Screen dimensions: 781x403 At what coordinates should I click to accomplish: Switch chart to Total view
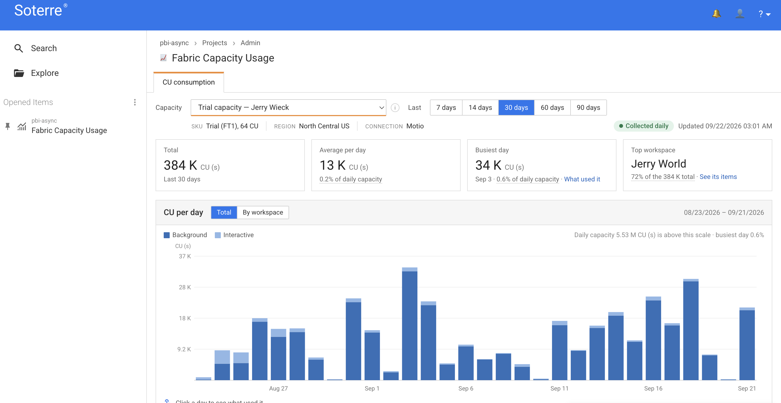point(224,213)
